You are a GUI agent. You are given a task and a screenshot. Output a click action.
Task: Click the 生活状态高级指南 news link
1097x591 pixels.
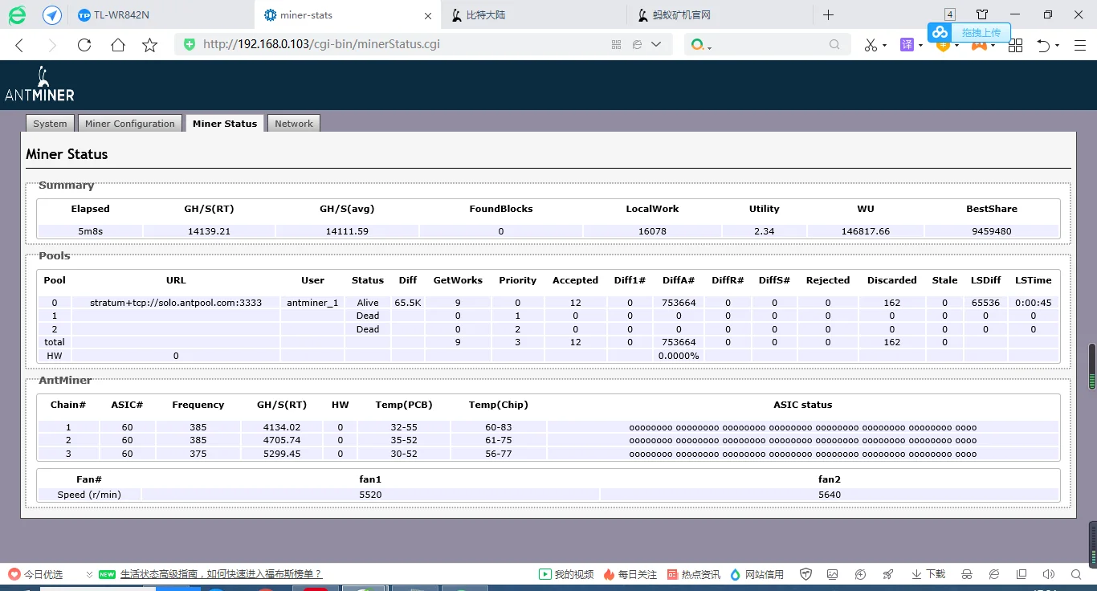pyautogui.click(x=221, y=574)
